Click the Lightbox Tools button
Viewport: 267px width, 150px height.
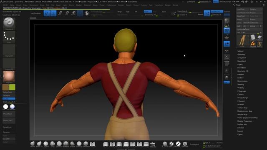pyautogui.click(x=249, y=29)
